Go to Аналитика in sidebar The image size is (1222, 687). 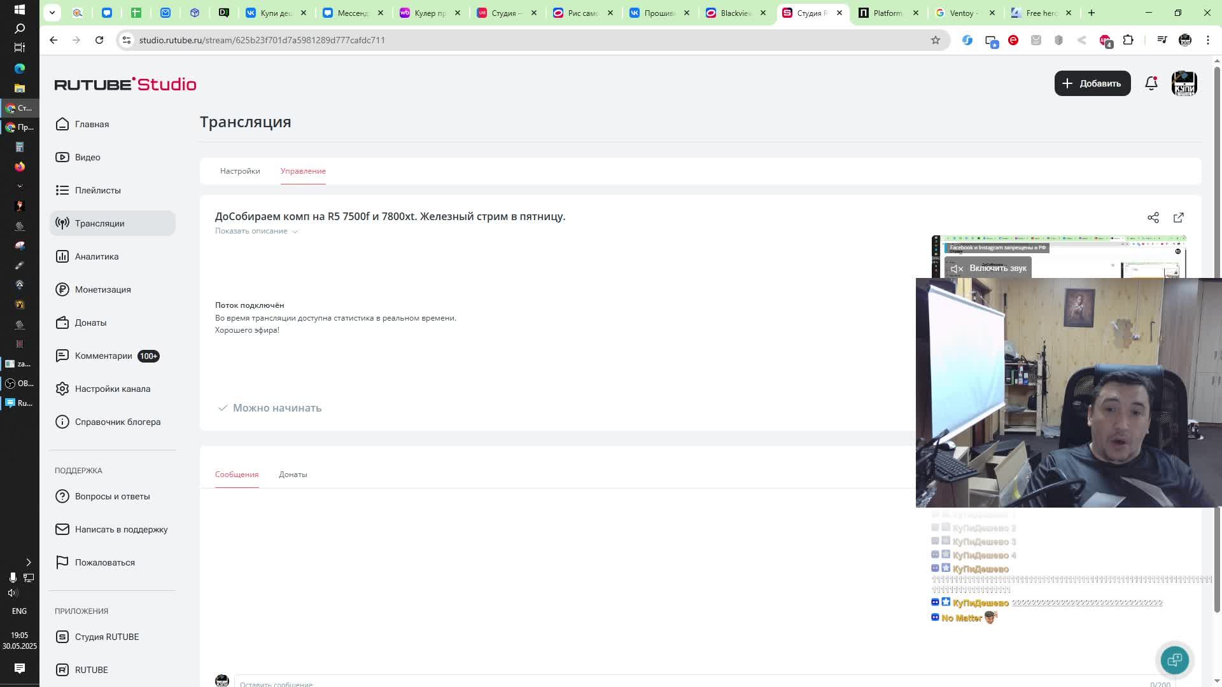(97, 256)
